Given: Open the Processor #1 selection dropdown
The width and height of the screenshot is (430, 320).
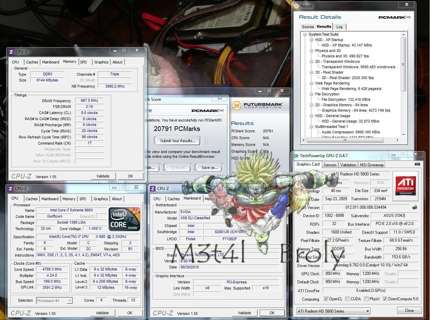Looking at the screenshot, I should pyautogui.click(x=54, y=300).
